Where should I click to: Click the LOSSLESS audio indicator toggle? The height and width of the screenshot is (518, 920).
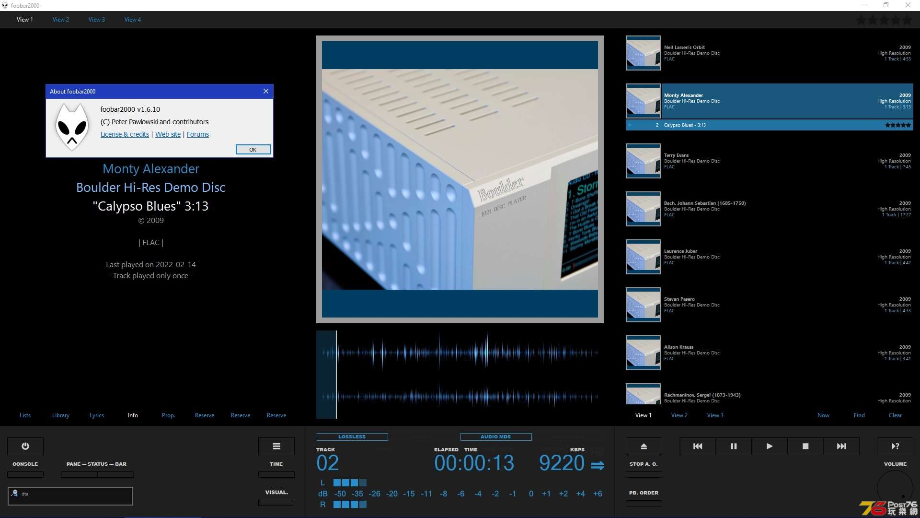click(351, 436)
